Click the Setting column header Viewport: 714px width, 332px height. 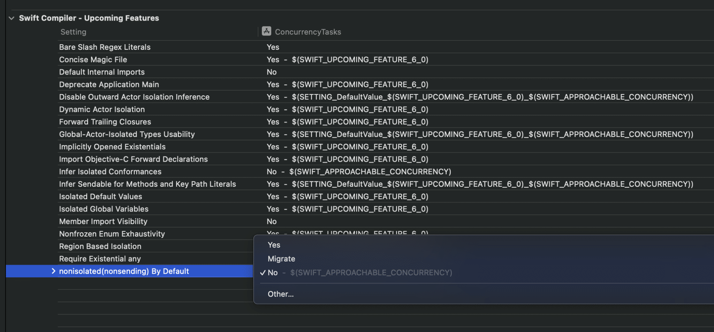(x=73, y=32)
